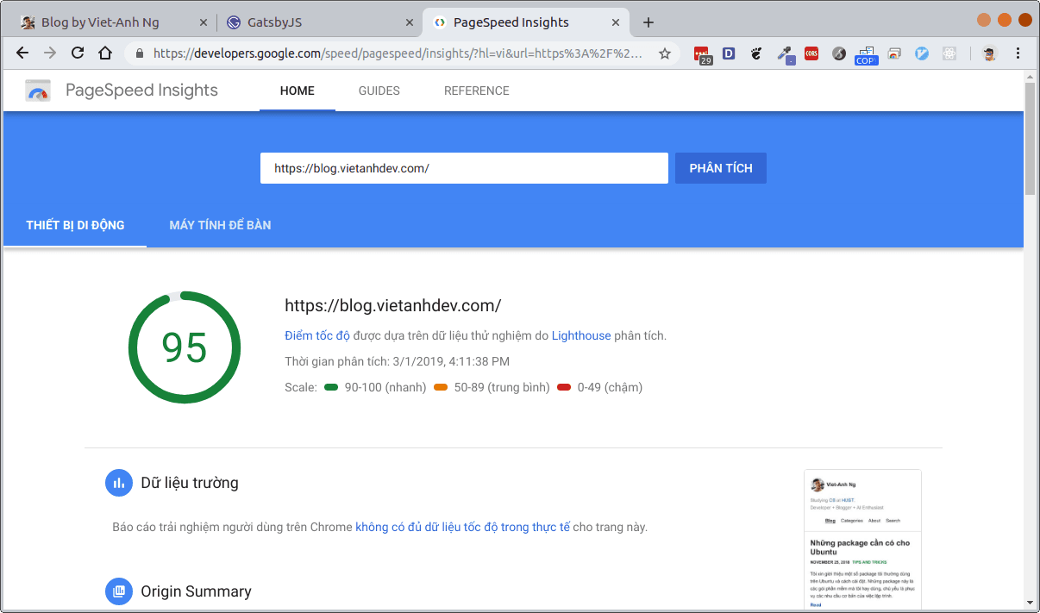Click the bar-chart icon beside Dữ liệu trường
The height and width of the screenshot is (613, 1040).
click(119, 483)
